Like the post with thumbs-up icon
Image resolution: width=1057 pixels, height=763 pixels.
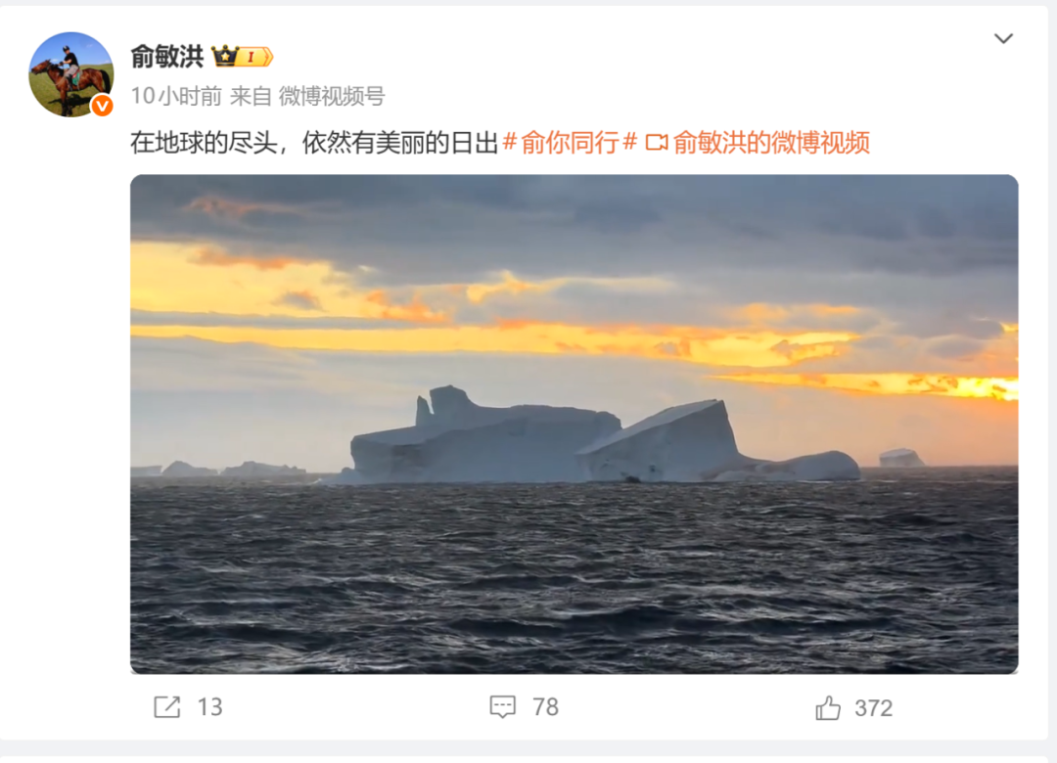coord(828,707)
